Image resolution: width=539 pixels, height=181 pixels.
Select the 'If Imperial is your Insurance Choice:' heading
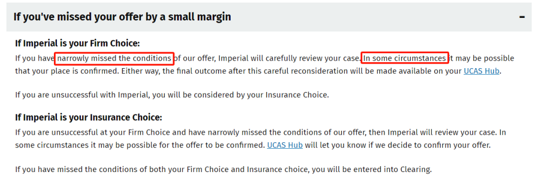pos(88,117)
